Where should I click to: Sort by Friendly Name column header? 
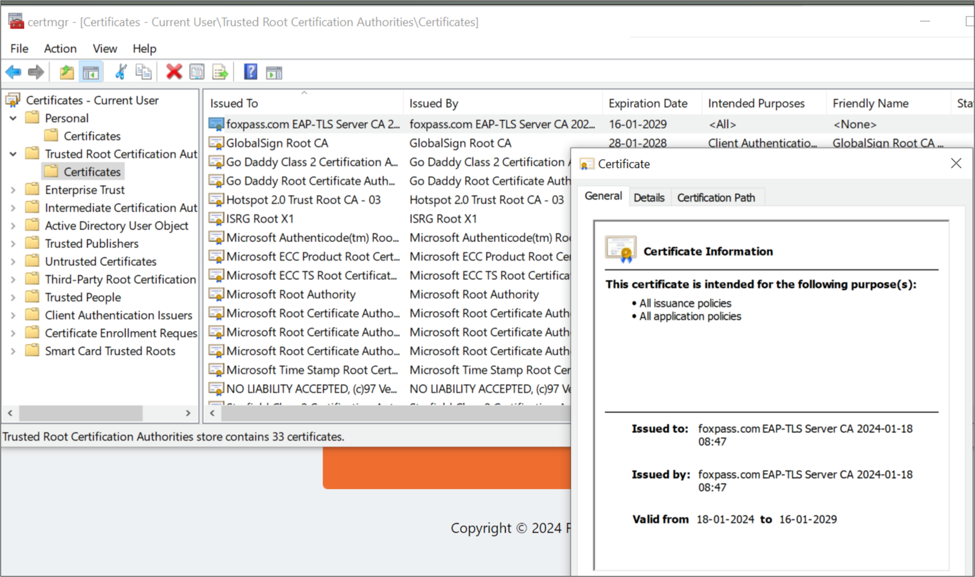pos(889,103)
